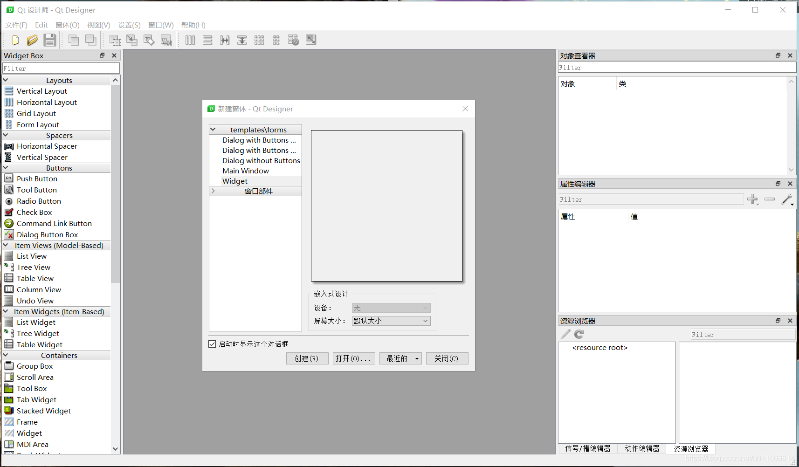The height and width of the screenshot is (467, 799).
Task: Switch to the 信号/槽编辑器 tab
Action: point(588,448)
